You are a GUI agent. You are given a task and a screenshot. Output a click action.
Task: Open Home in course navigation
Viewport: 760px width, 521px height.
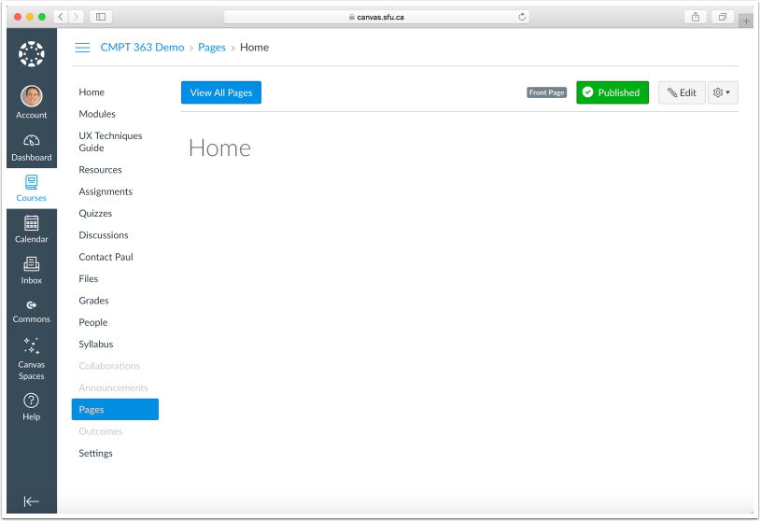coord(91,92)
